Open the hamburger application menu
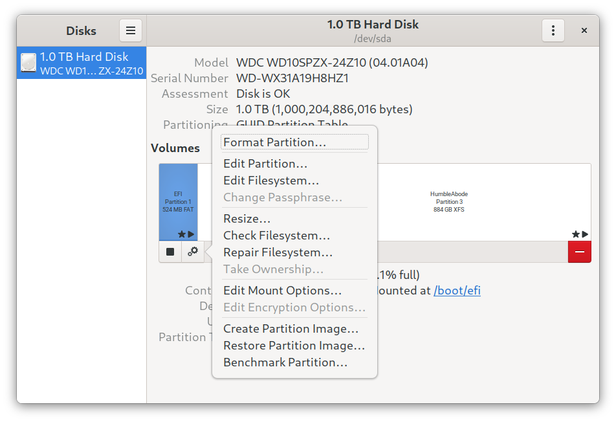The width and height of the screenshot is (616, 422). pyautogui.click(x=130, y=30)
